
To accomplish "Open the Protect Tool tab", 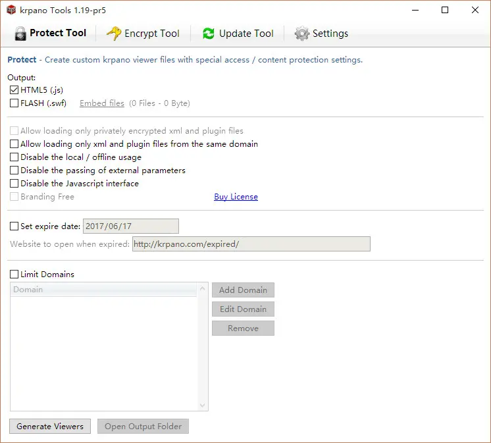I will (51, 33).
